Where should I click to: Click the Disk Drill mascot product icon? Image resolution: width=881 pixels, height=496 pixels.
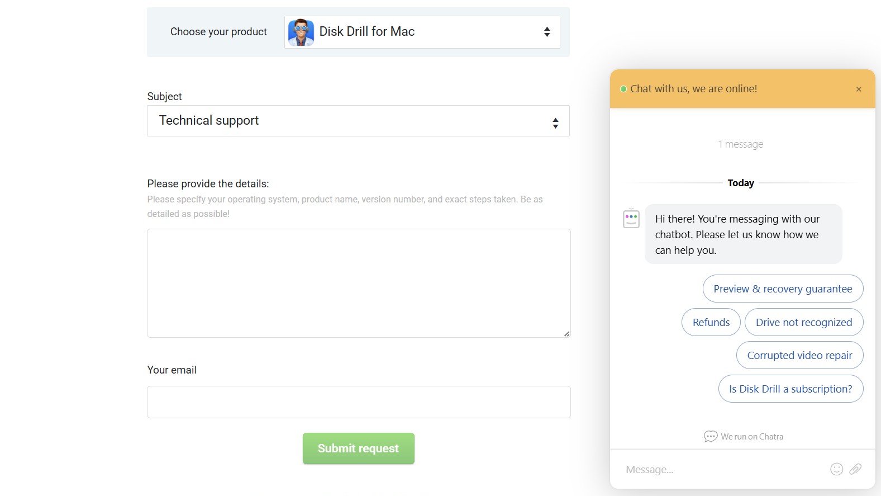coord(301,32)
